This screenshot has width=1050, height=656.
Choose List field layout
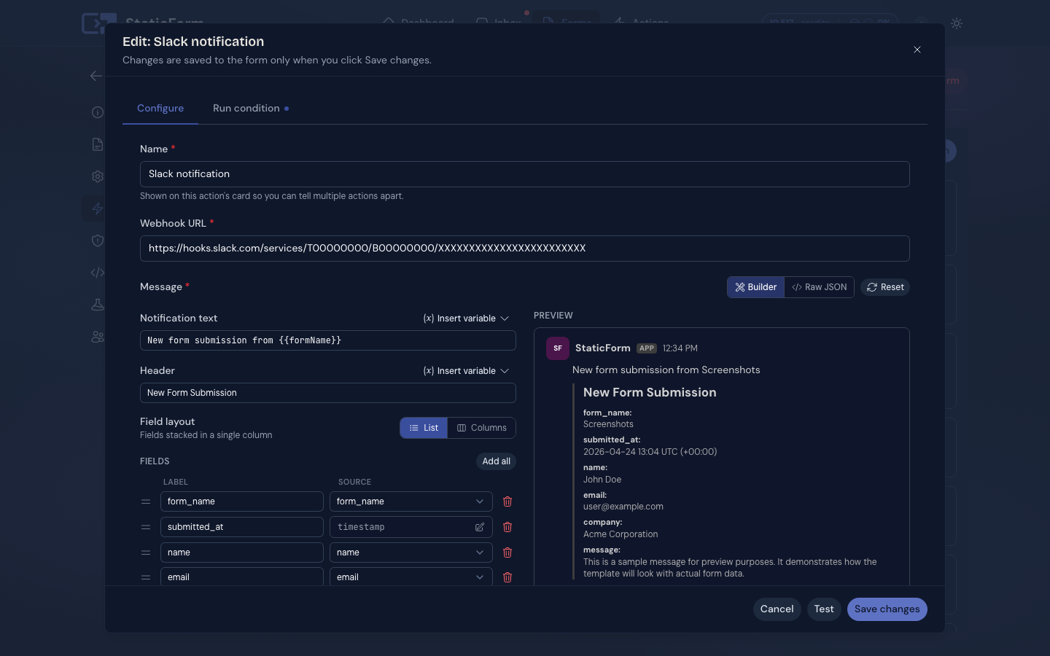(424, 428)
